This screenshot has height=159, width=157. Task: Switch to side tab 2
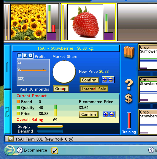point(7,111)
